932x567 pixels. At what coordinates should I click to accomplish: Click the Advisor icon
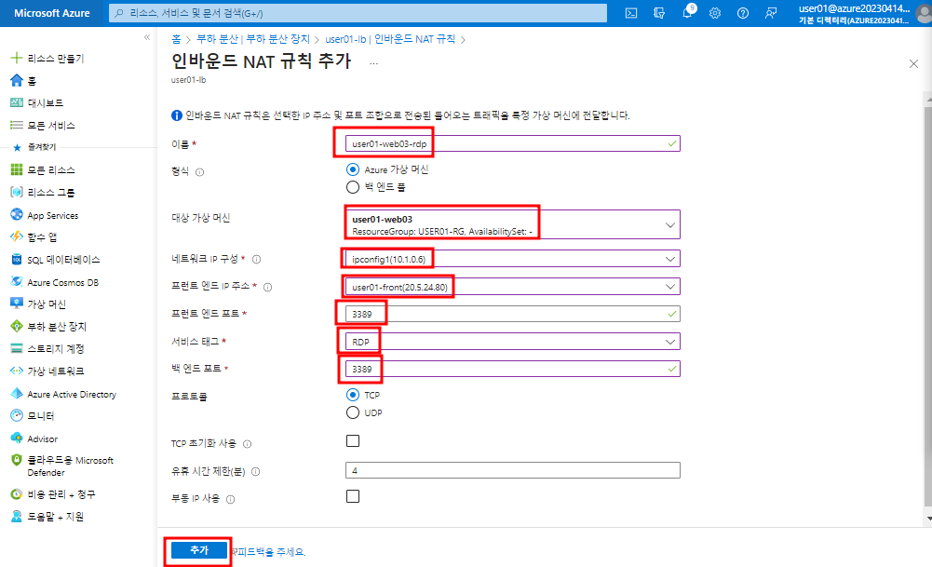pyautogui.click(x=17, y=438)
